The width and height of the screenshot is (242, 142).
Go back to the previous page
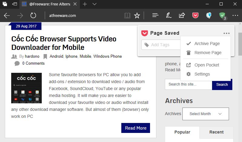[7, 15]
